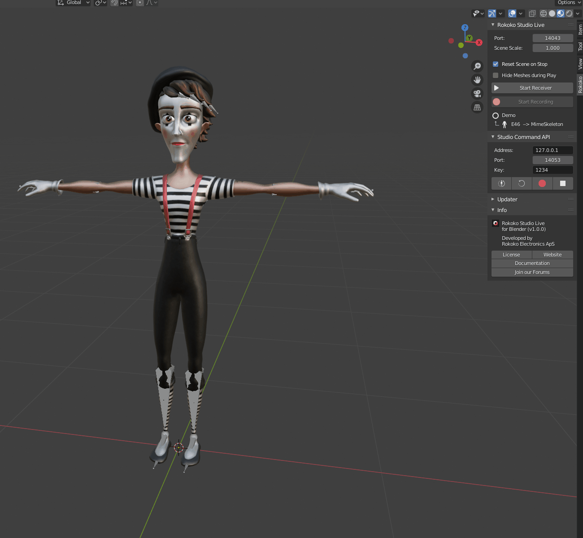The image size is (583, 538).
Task: Toggle viewport gizmos display
Action: click(x=492, y=13)
